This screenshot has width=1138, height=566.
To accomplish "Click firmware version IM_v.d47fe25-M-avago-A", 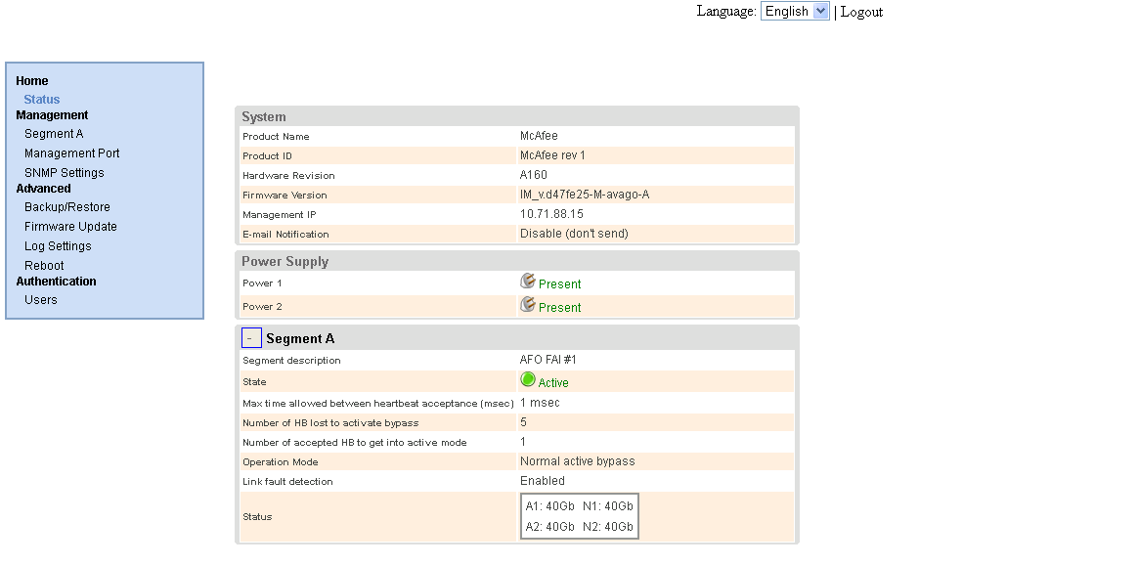I will [x=585, y=195].
